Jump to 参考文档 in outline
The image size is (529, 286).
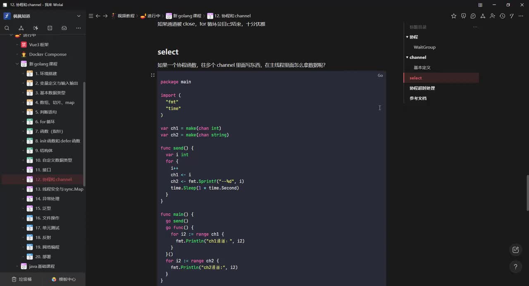coord(418,98)
